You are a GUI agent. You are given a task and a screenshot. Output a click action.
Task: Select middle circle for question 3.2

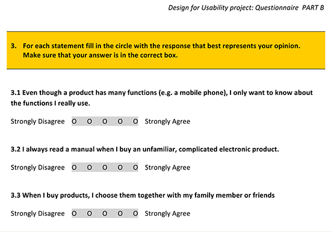point(105,167)
